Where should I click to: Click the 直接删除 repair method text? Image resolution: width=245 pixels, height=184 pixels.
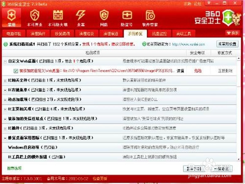coord(225,71)
